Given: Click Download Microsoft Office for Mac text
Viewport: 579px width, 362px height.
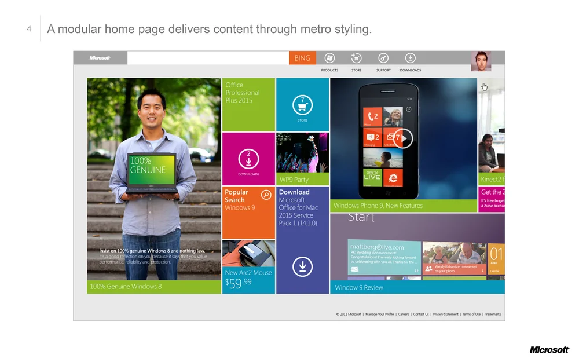Looking at the screenshot, I should 298,207.
